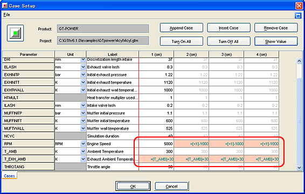Screen dimensions: 305x194
Task: Click case 1 T_EXH_AMB formula cell
Action: (156, 159)
